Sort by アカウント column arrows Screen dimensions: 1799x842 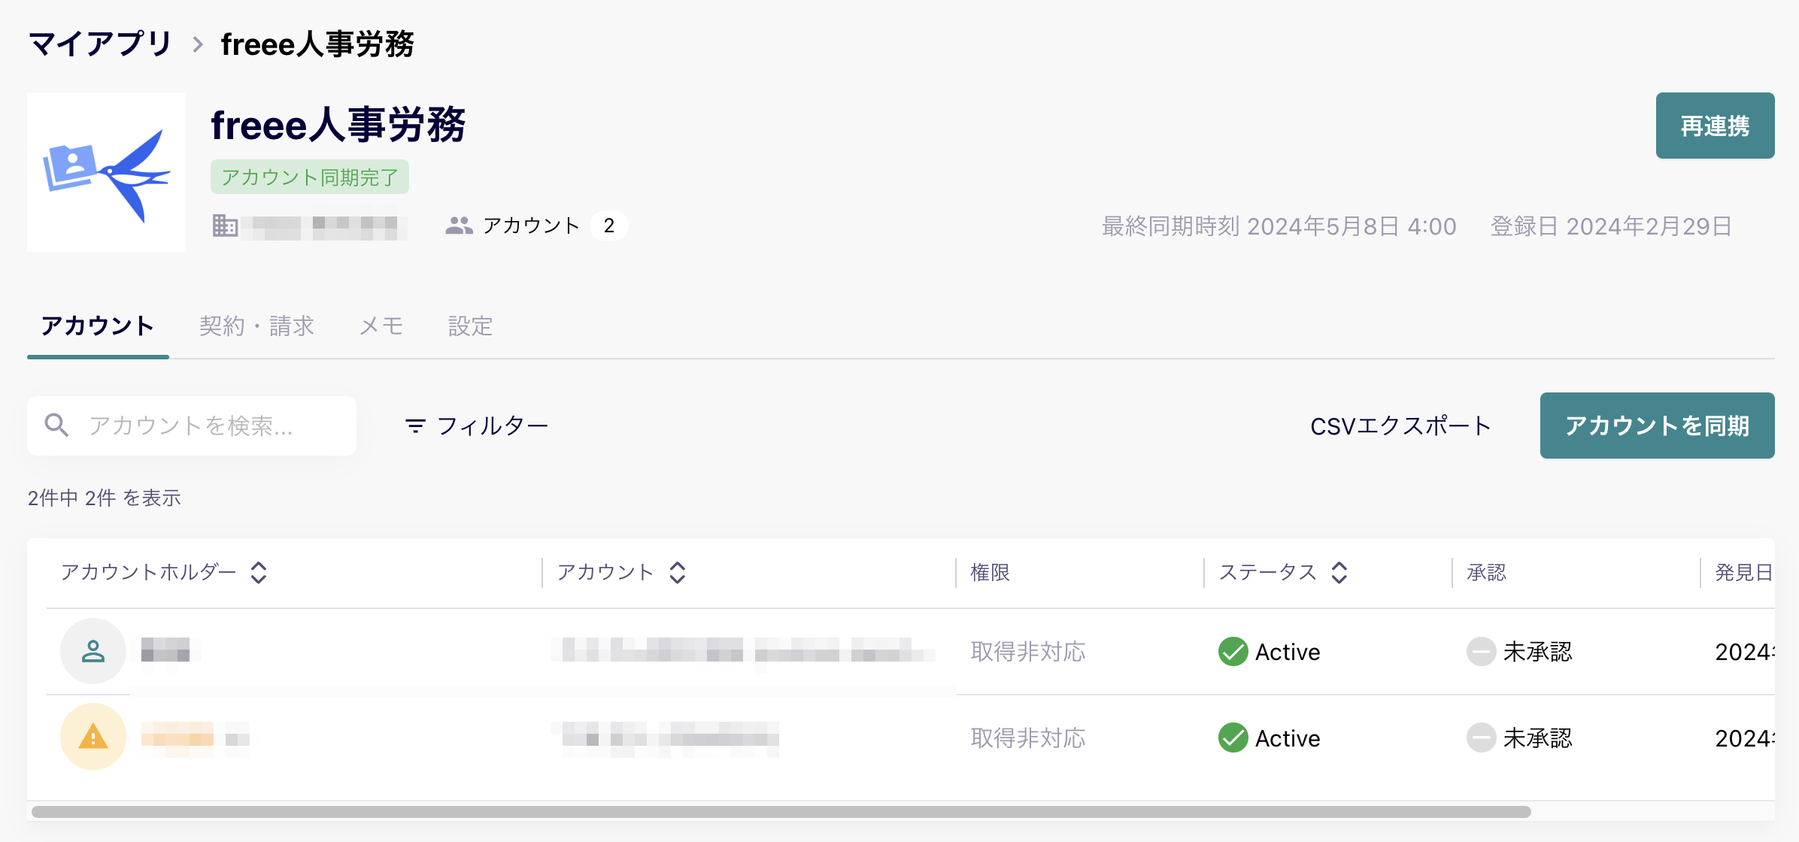678,572
